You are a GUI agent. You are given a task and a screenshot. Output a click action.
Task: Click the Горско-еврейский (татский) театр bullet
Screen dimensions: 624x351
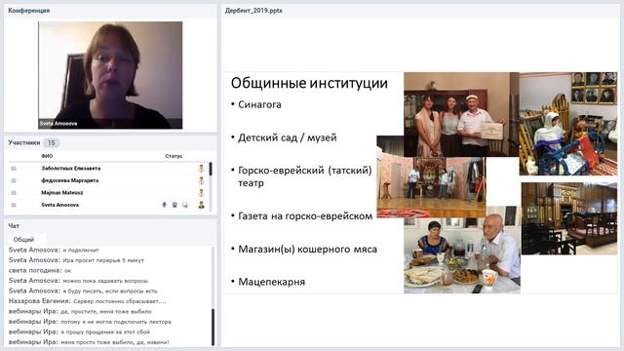tap(305, 176)
